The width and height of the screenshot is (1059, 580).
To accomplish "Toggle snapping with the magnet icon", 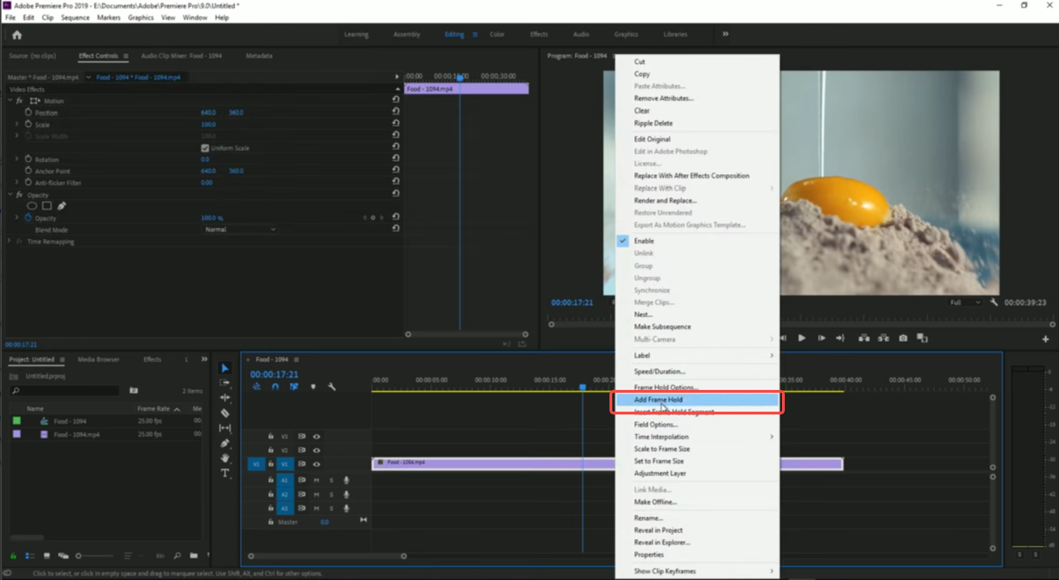I will point(274,386).
